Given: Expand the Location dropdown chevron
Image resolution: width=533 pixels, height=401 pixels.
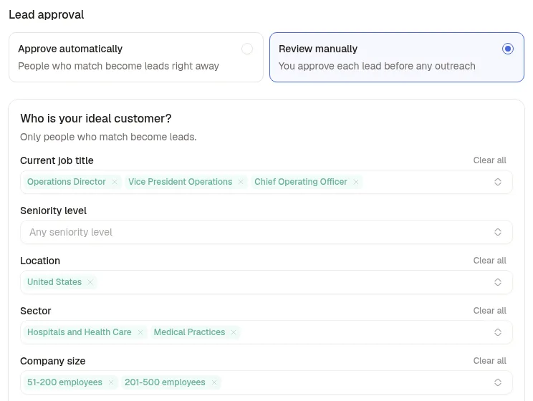Looking at the screenshot, I should [498, 282].
